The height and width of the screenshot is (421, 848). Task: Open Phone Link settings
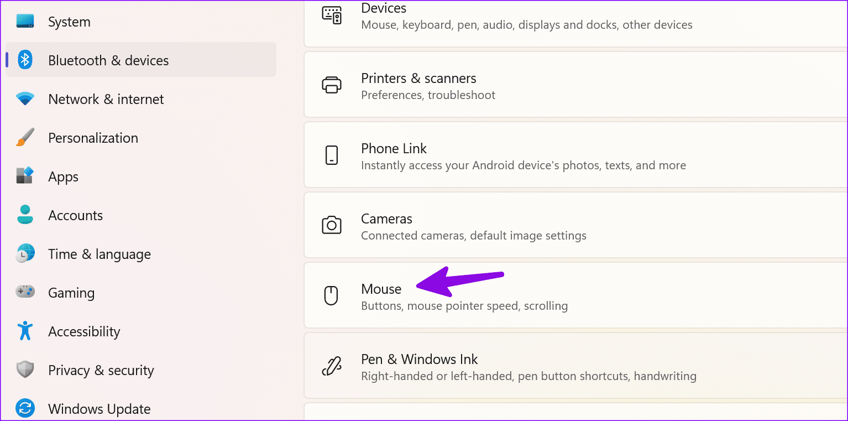[x=576, y=155]
